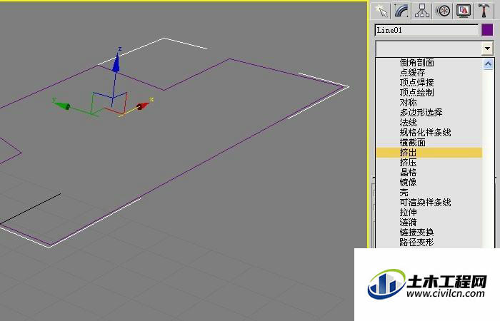Click the red X axis gizmo arrow

click(x=142, y=106)
